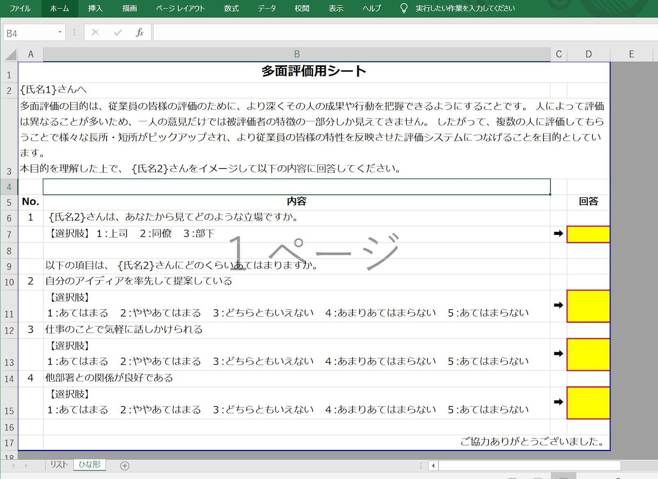Open the 表示 ribbon tab

click(336, 8)
